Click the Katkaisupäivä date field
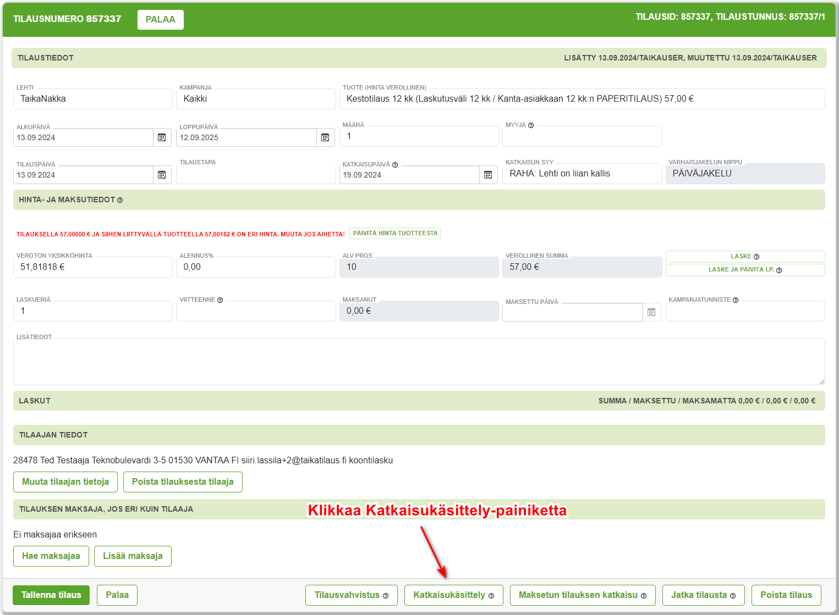 point(409,175)
